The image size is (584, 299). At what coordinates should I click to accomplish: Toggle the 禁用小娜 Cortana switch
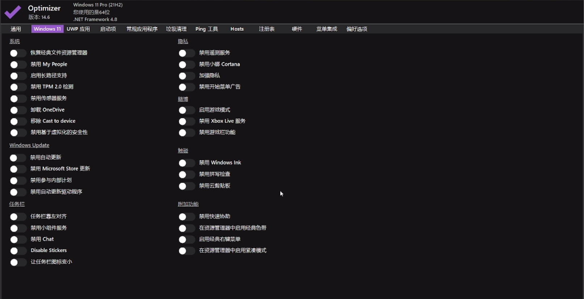point(186,64)
